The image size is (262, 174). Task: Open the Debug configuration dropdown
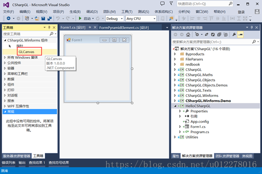point(122,18)
